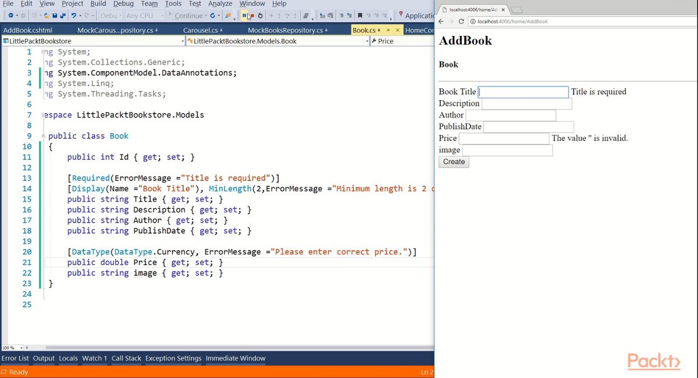The height and width of the screenshot is (378, 698).
Task: Click pin icon on MockBooksRepository.cs tab
Action: tap(326, 30)
